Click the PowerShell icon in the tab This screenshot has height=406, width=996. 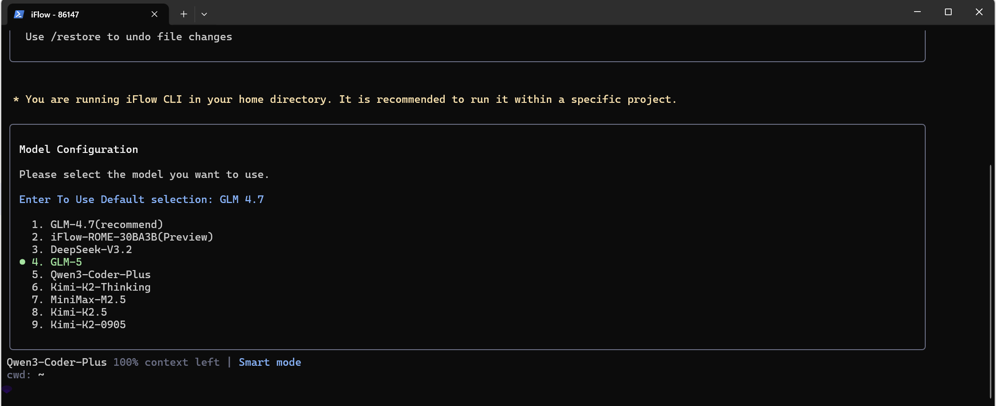(x=19, y=14)
